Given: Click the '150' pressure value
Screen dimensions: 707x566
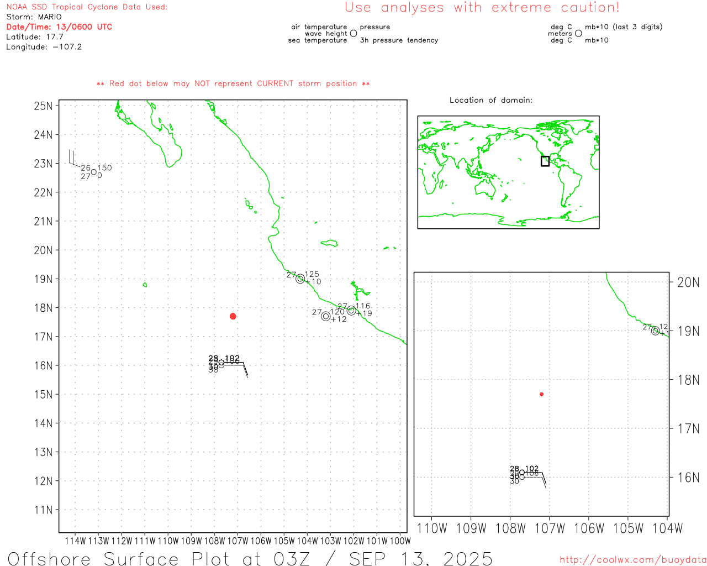Looking at the screenshot, I should pos(104,167).
